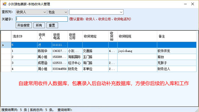Click the 前台 remark cell

[177, 57]
